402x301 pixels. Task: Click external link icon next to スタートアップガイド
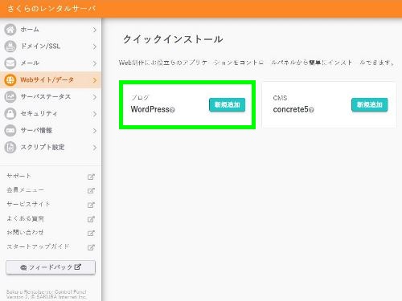tap(91, 247)
